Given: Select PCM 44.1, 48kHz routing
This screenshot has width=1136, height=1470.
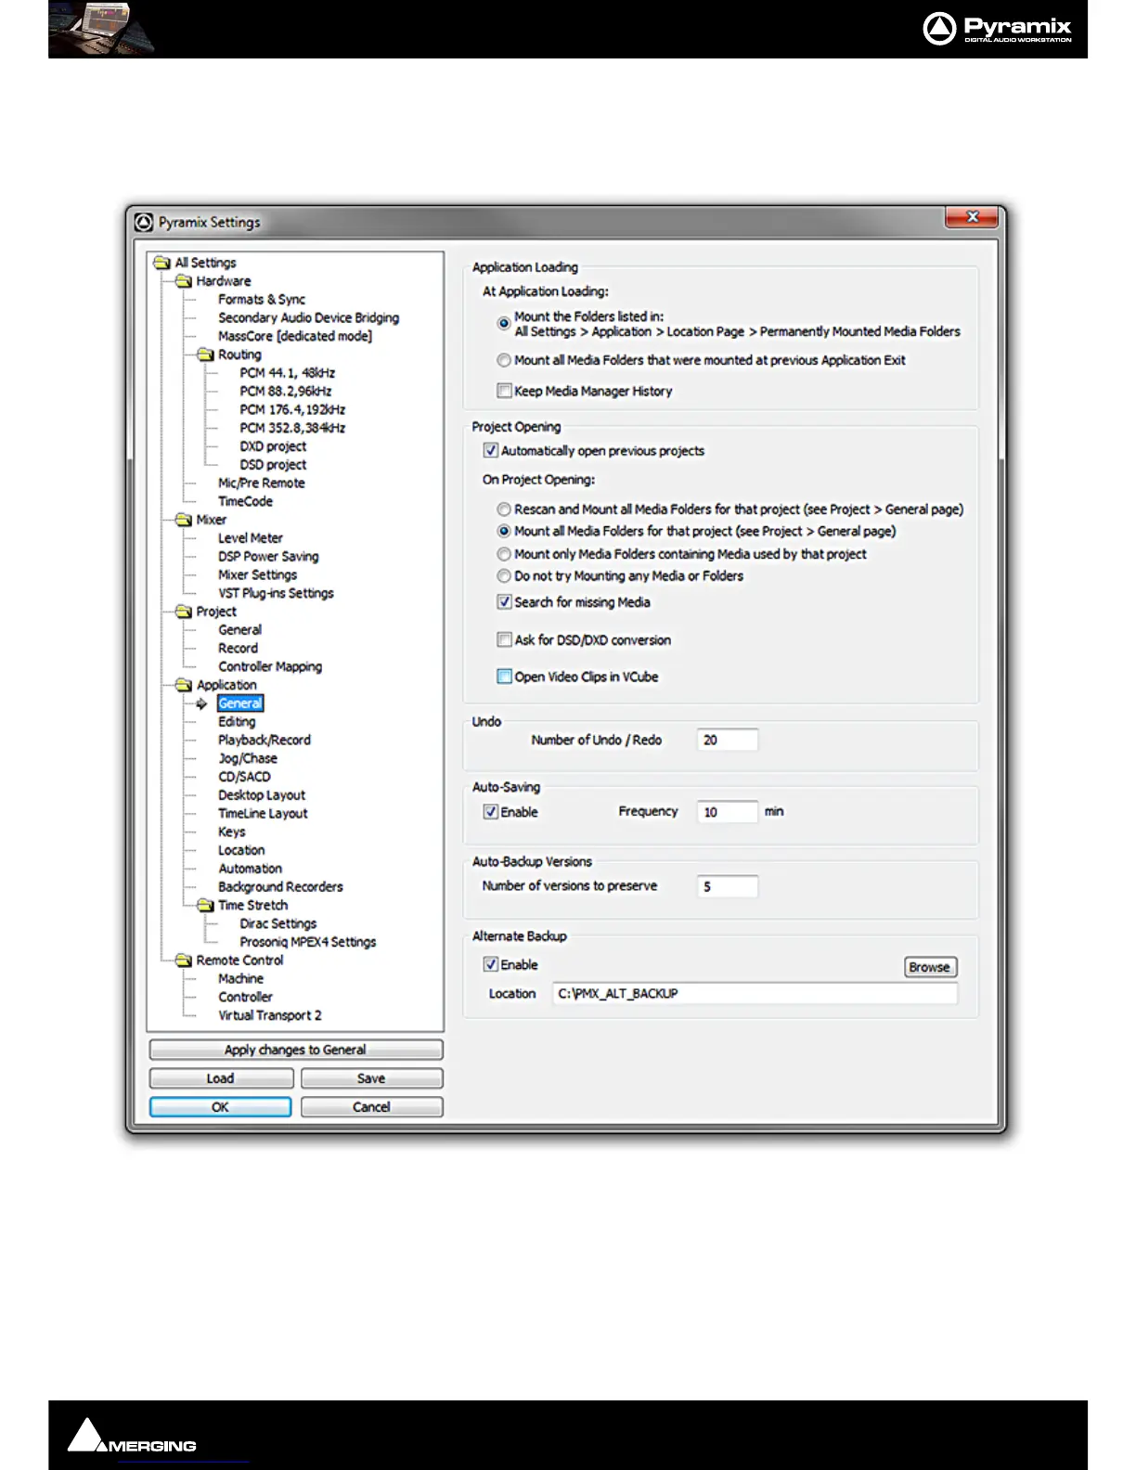Looking at the screenshot, I should pos(287,372).
